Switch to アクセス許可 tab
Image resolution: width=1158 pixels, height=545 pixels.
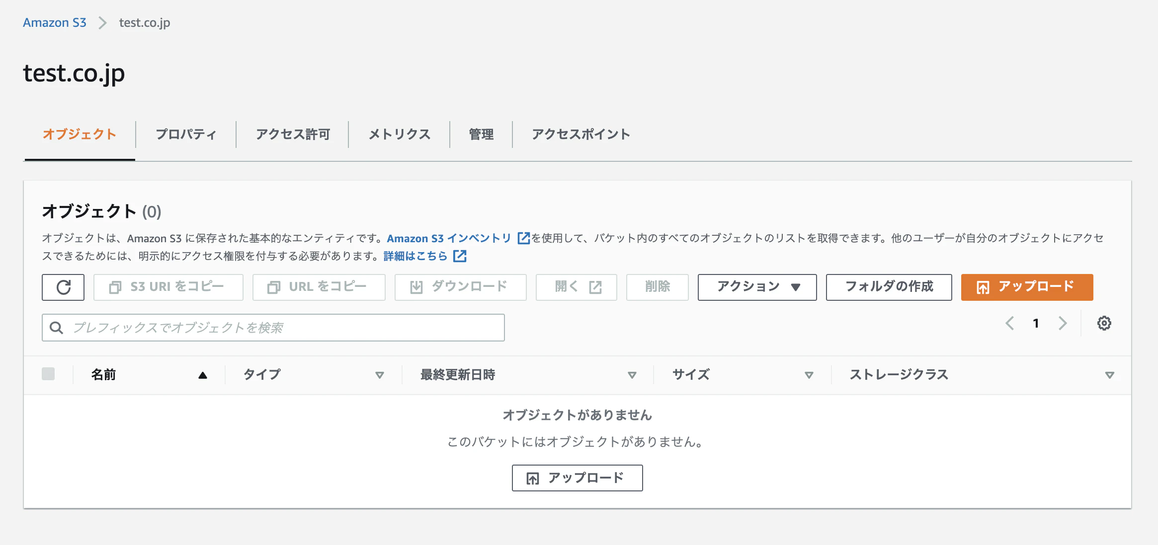click(x=293, y=134)
